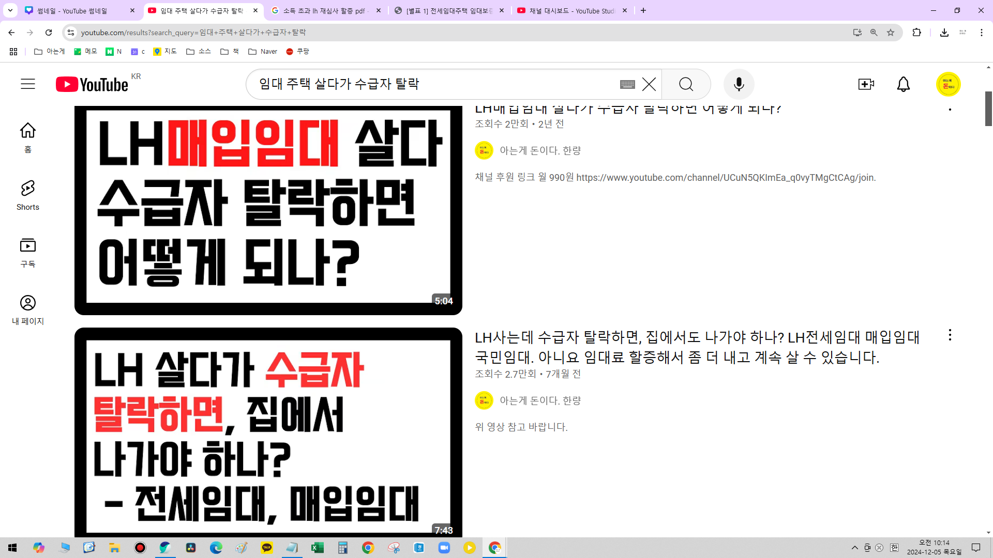
Task: Click the browser address bar URL
Action: pyautogui.click(x=193, y=33)
